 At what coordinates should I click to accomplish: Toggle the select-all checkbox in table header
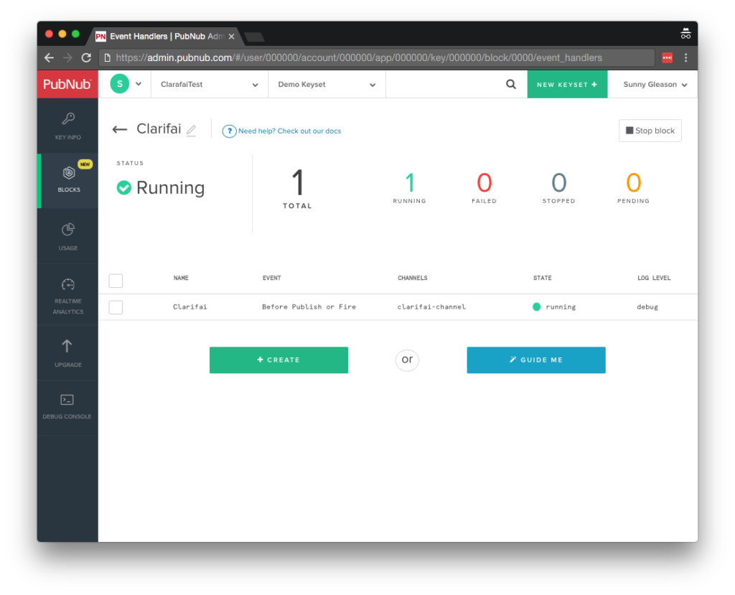tap(116, 280)
